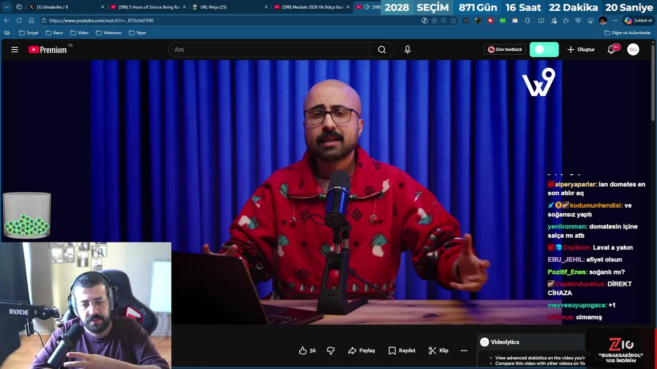The image size is (657, 369).
Task: Dislike the video with thumbs down
Action: pos(331,351)
